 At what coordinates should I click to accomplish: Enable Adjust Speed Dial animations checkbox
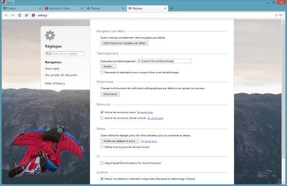pos(102,163)
